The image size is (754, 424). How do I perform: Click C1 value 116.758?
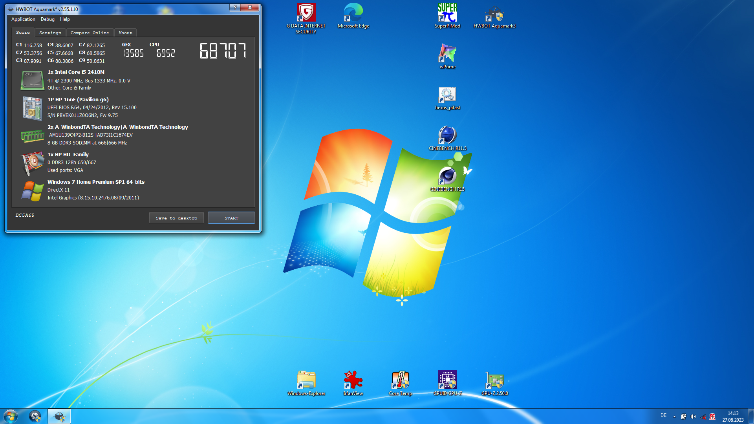coord(33,46)
